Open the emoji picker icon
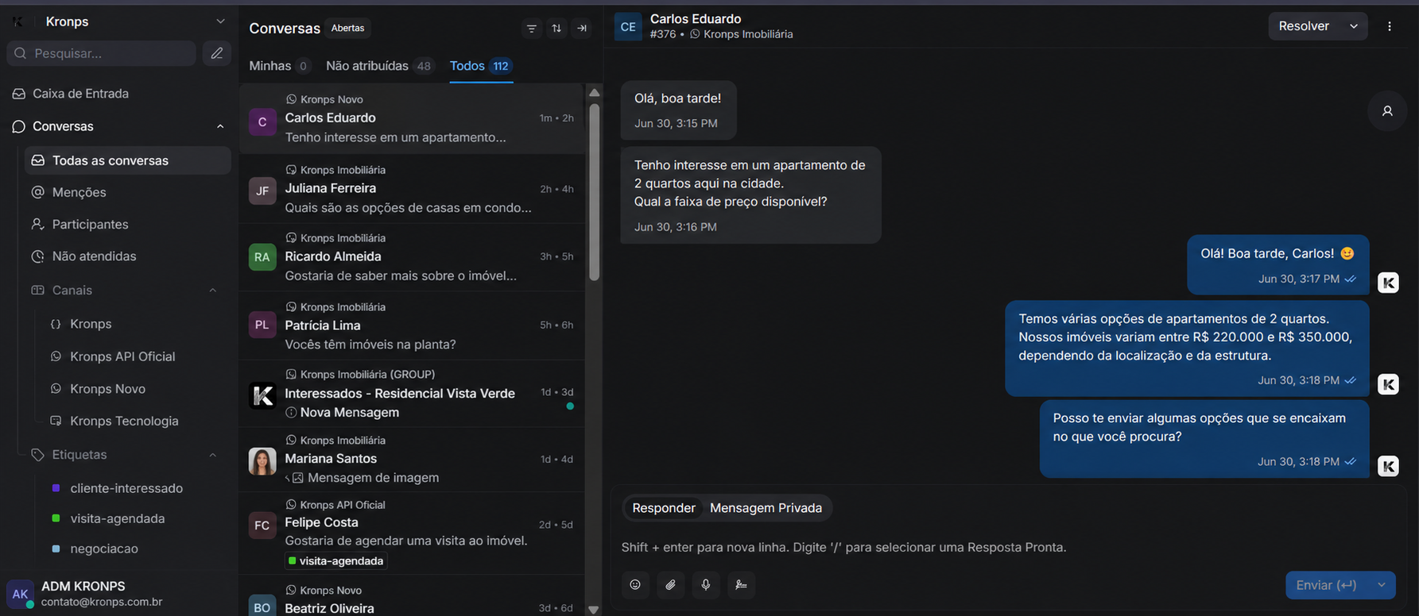The width and height of the screenshot is (1419, 616). pyautogui.click(x=635, y=585)
